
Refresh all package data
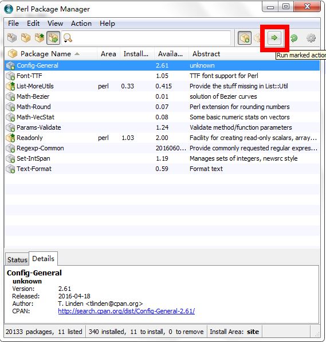coord(294,38)
